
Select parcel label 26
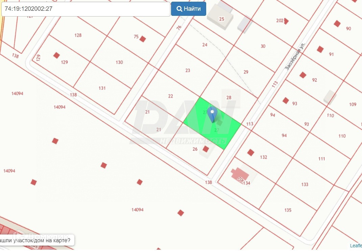[195, 149]
